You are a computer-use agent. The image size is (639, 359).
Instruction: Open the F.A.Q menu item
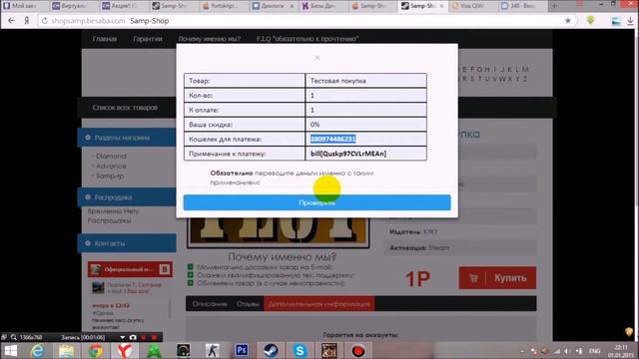click(308, 39)
